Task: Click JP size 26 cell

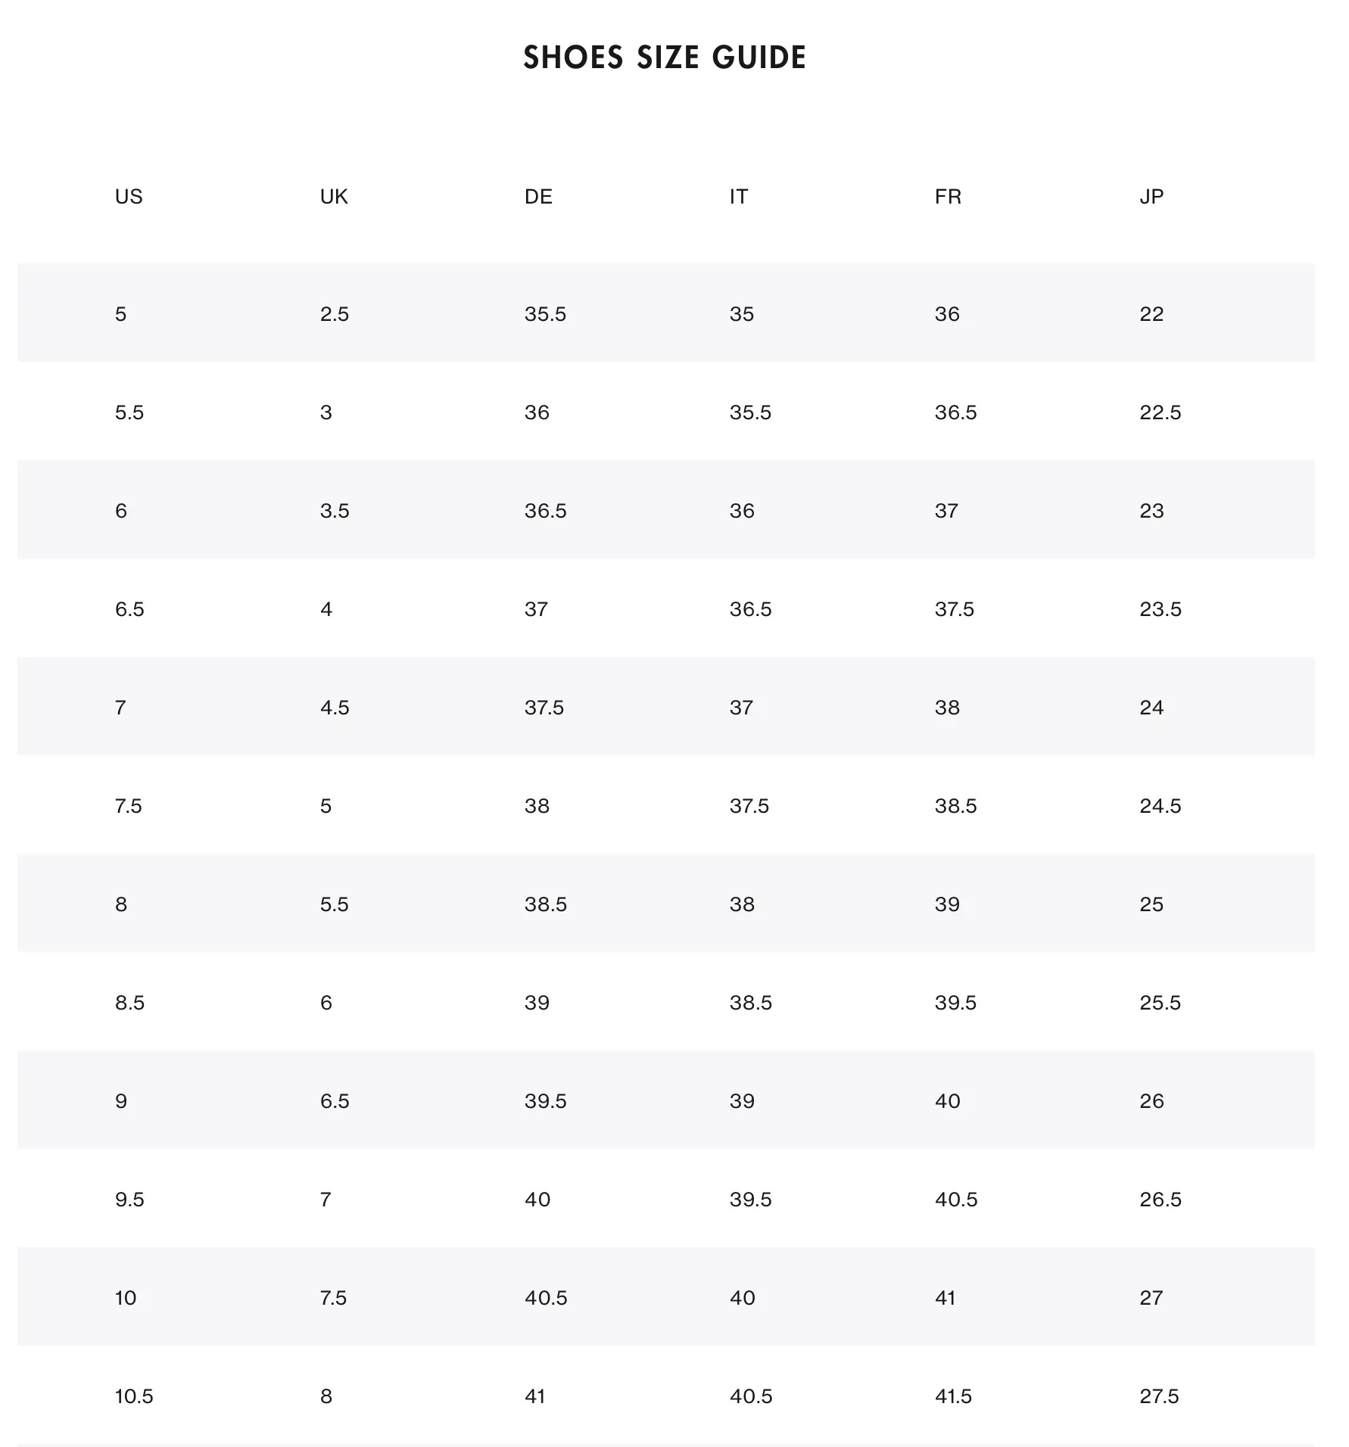Action: point(1151,1101)
